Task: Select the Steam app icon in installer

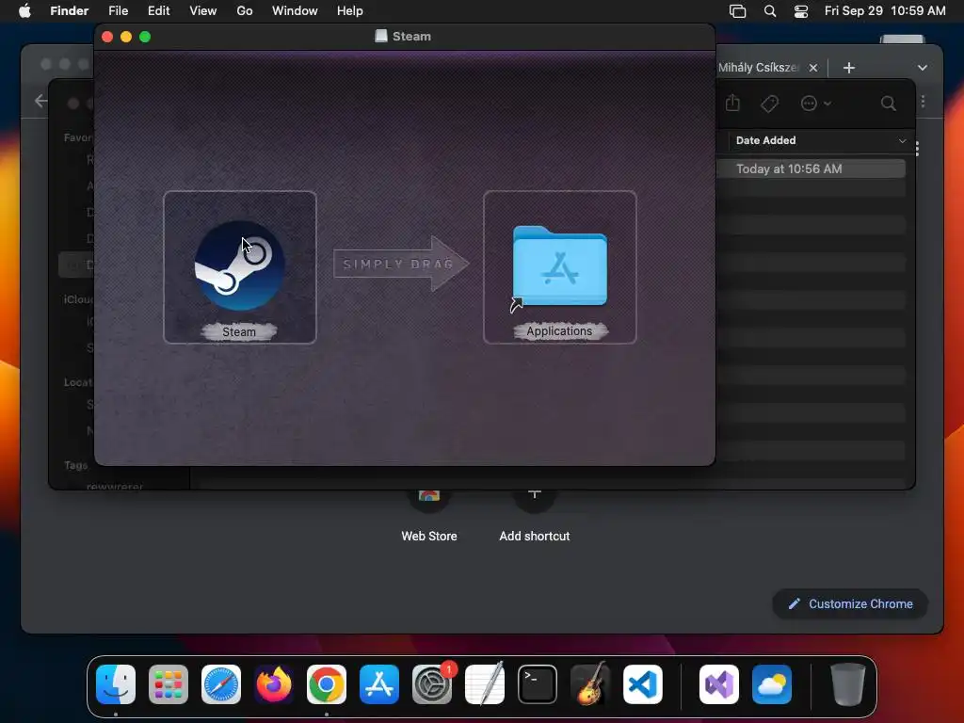Action: point(239,265)
